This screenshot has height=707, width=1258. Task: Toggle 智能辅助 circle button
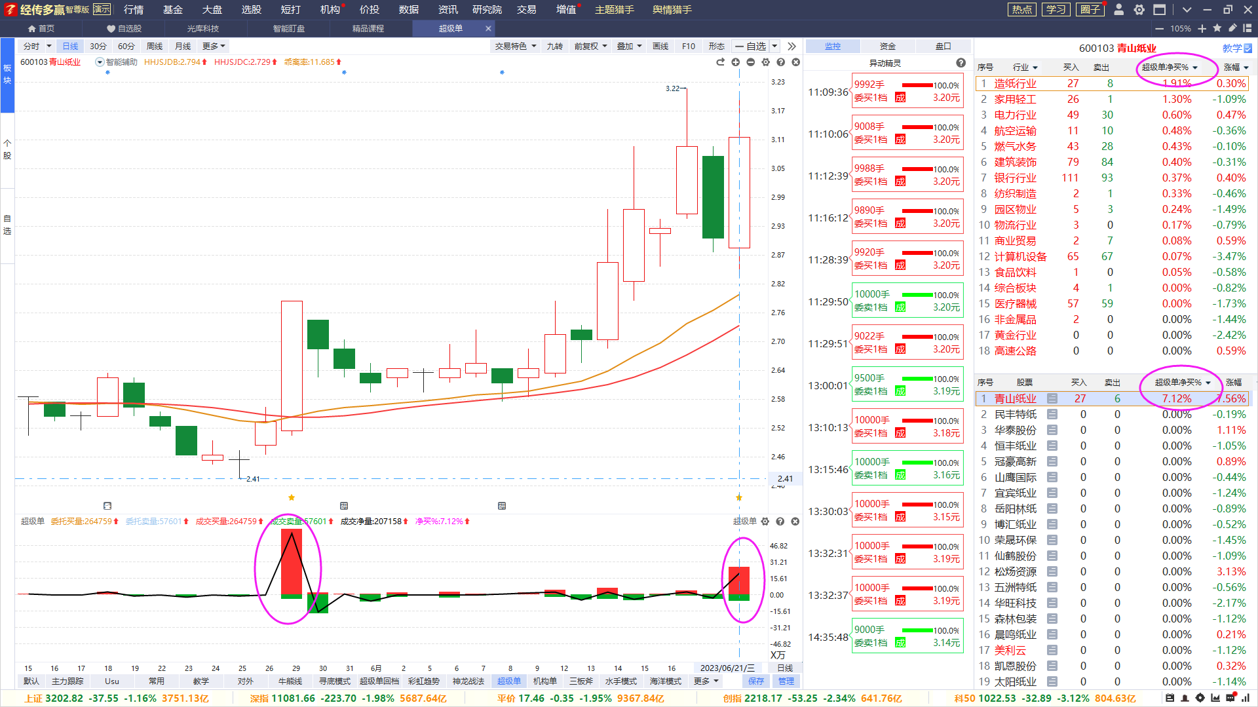(x=100, y=62)
